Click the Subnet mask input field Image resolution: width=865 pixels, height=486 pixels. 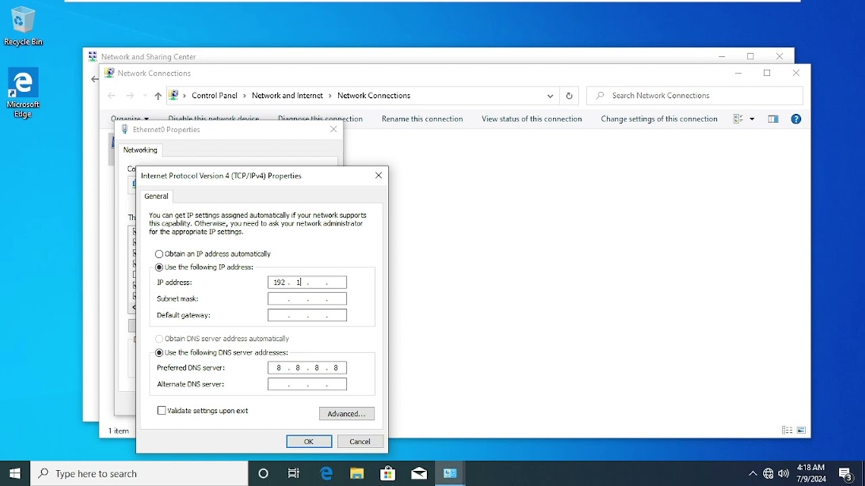[307, 298]
